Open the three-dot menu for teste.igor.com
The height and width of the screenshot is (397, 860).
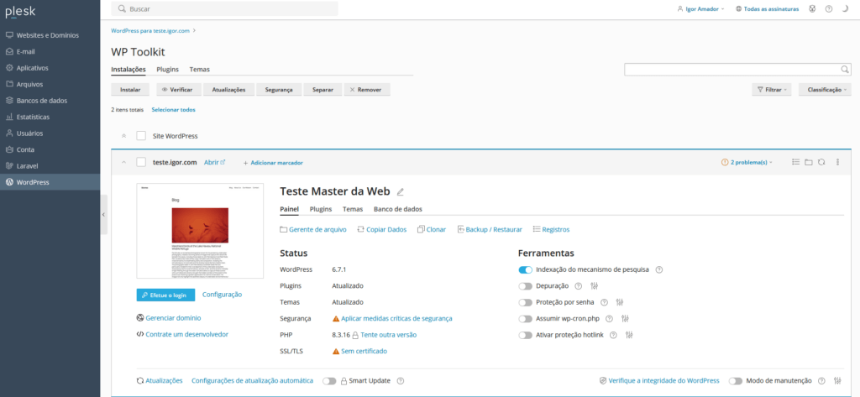pyautogui.click(x=837, y=162)
